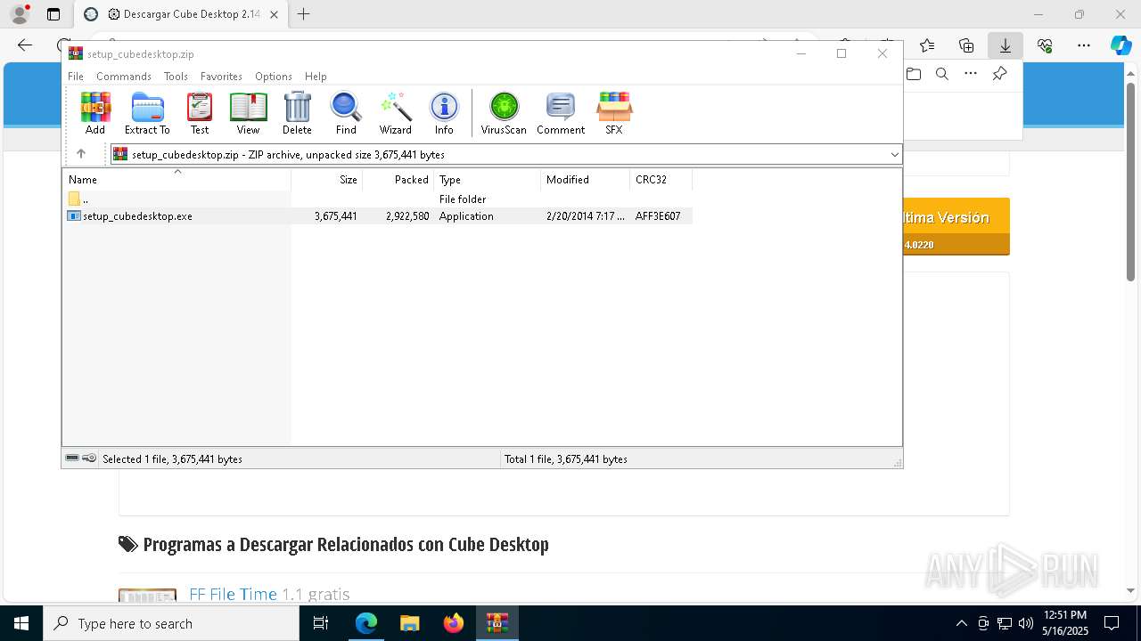Click the taskbar search box

171,623
